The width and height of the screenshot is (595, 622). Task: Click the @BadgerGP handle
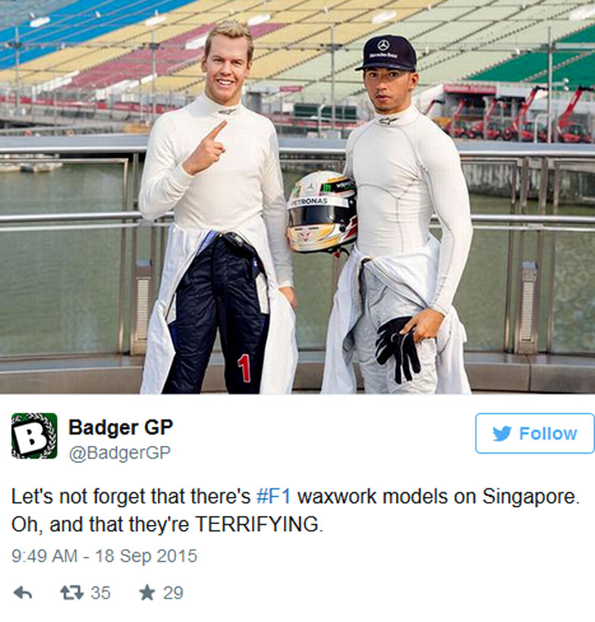point(120,453)
